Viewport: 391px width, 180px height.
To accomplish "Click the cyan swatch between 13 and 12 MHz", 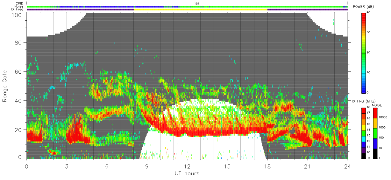I will (x=363, y=139).
